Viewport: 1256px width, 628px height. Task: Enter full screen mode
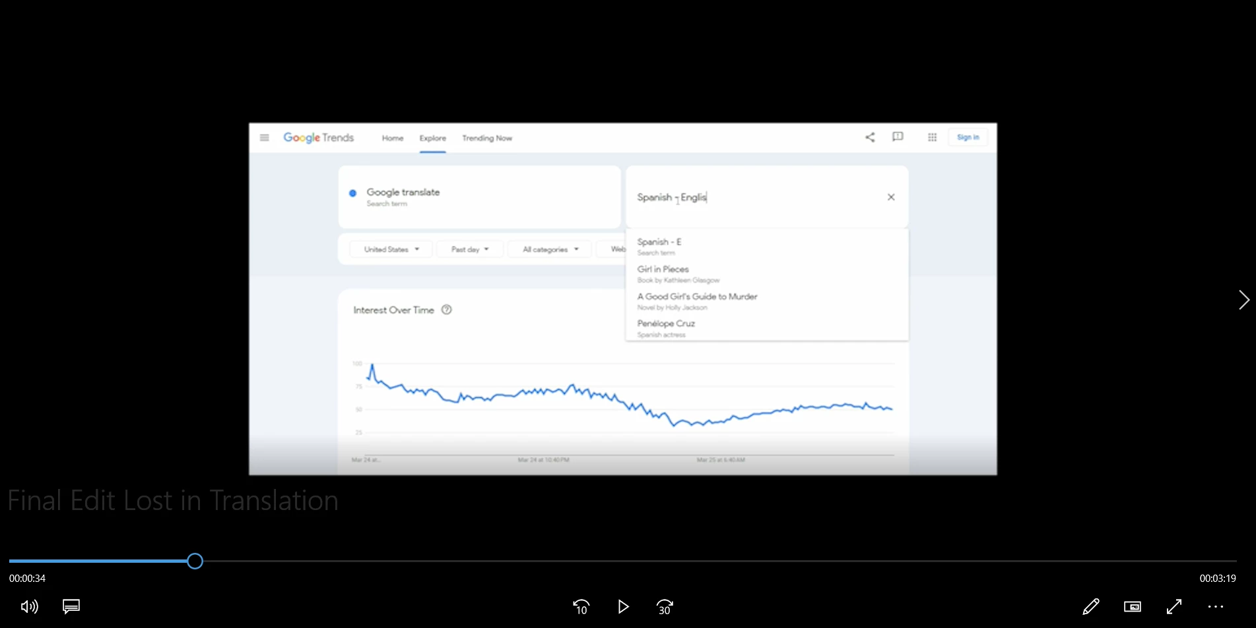click(x=1174, y=607)
